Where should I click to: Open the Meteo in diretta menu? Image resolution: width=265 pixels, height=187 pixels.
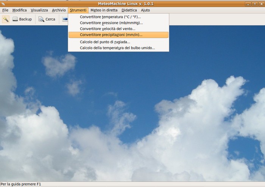coord(104,10)
